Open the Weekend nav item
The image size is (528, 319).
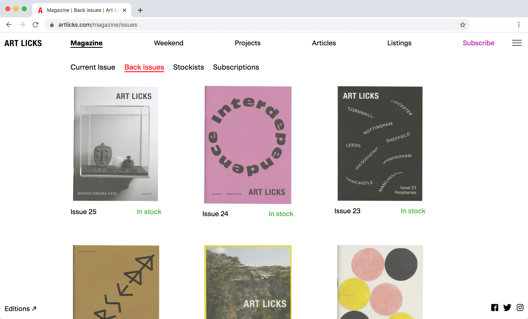pos(168,43)
